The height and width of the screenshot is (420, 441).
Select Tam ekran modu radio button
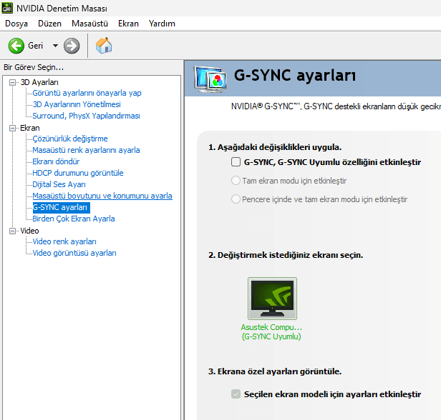236,181
